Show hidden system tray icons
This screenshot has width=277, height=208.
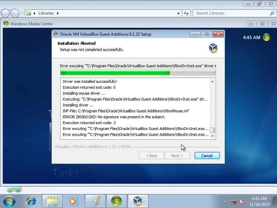point(225,201)
